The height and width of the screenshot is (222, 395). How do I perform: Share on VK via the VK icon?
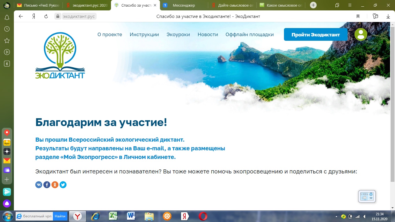[x=39, y=185]
